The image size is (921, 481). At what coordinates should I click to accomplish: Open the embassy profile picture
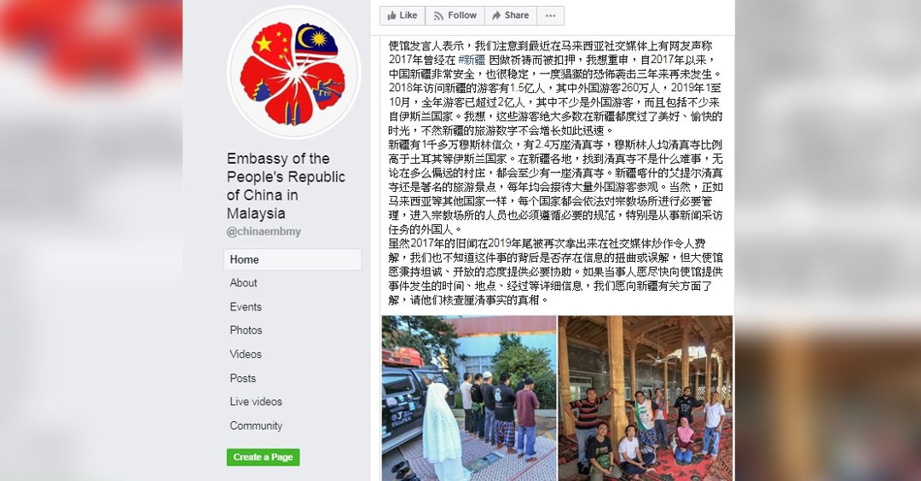pos(293,72)
